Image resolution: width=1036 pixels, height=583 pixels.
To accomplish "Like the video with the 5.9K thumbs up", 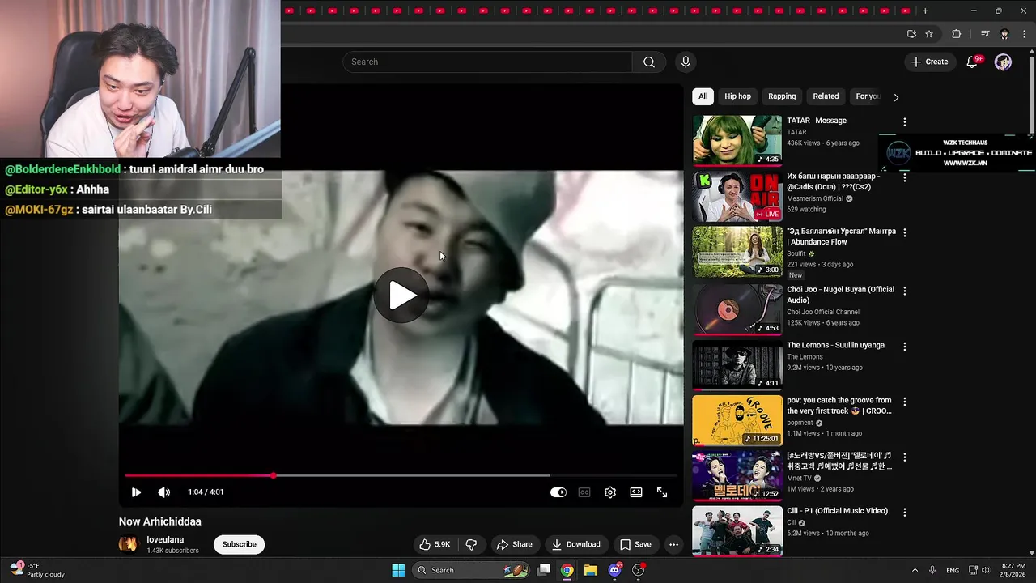I will [434, 544].
